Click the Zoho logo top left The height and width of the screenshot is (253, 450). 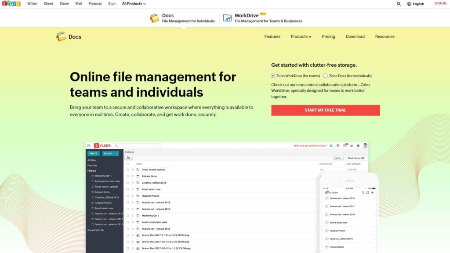(x=11, y=4)
